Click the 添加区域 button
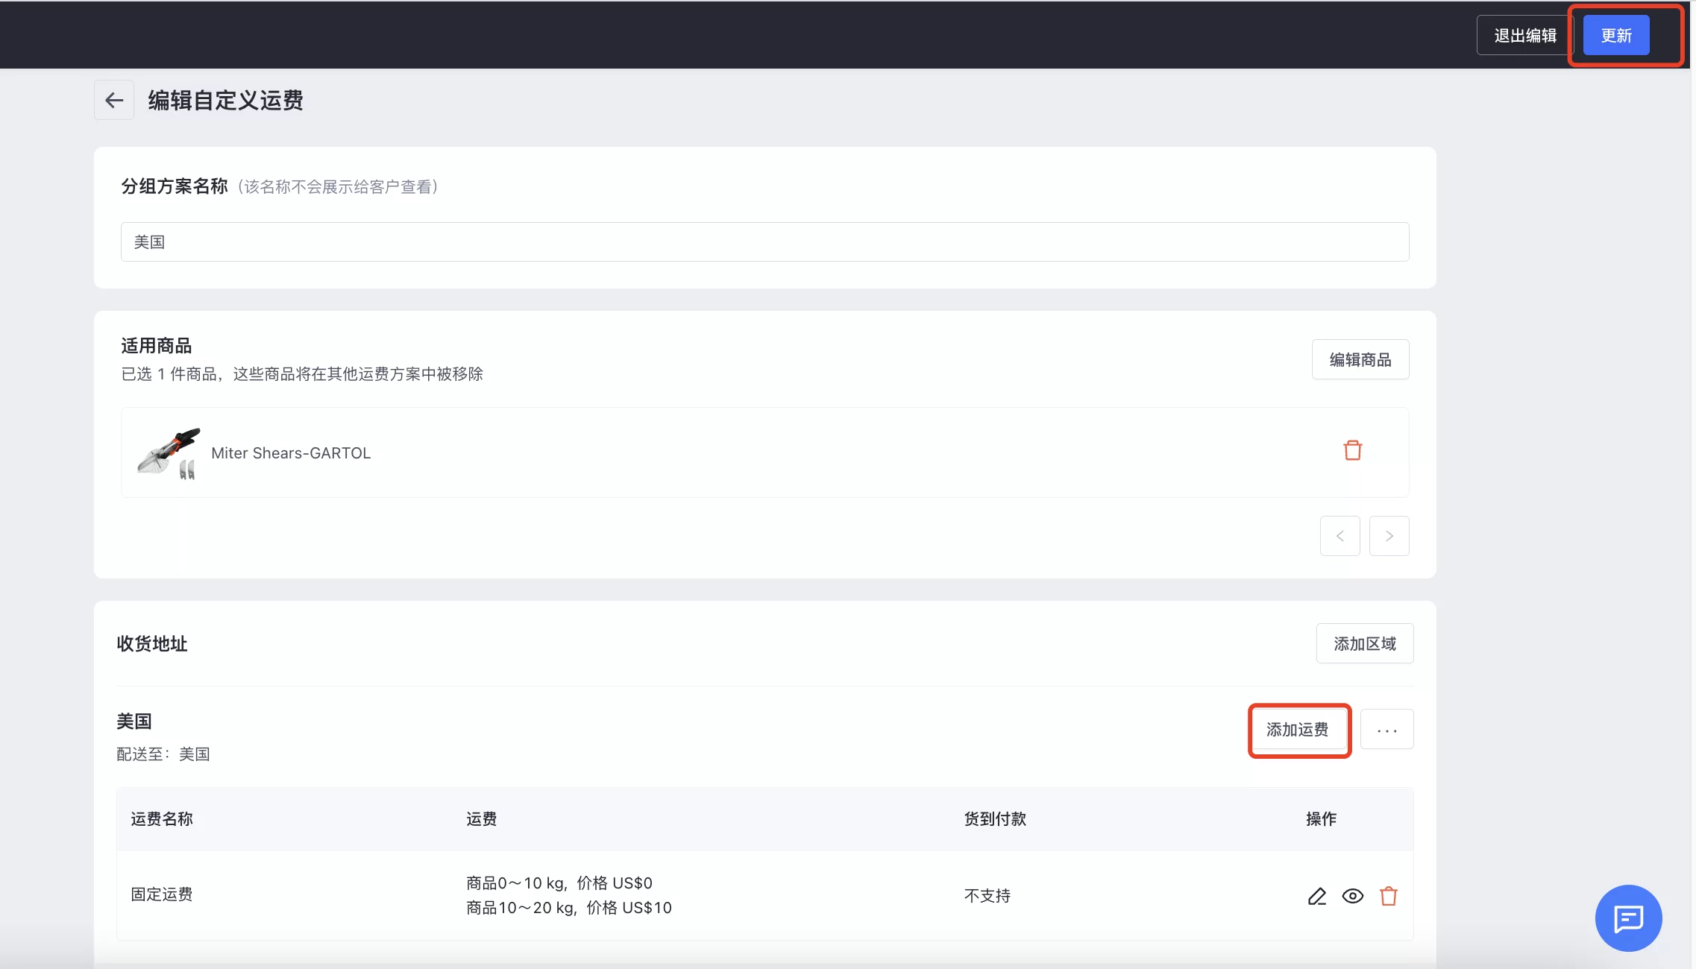 1364,643
